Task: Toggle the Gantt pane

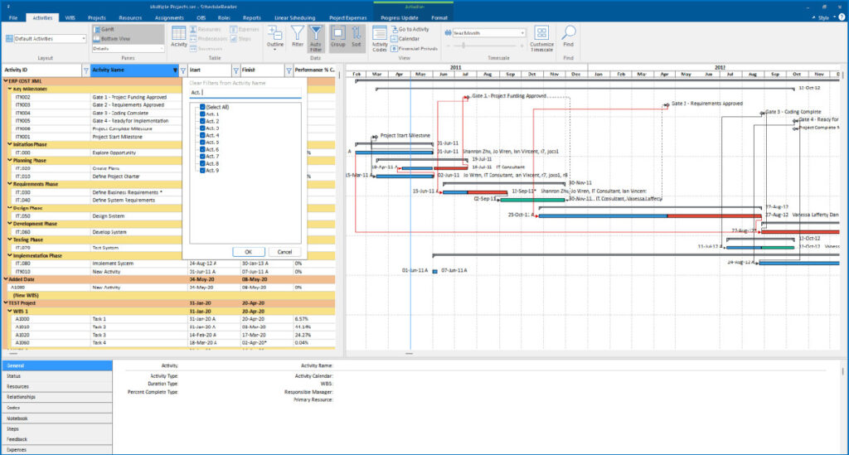Action: 104,29
